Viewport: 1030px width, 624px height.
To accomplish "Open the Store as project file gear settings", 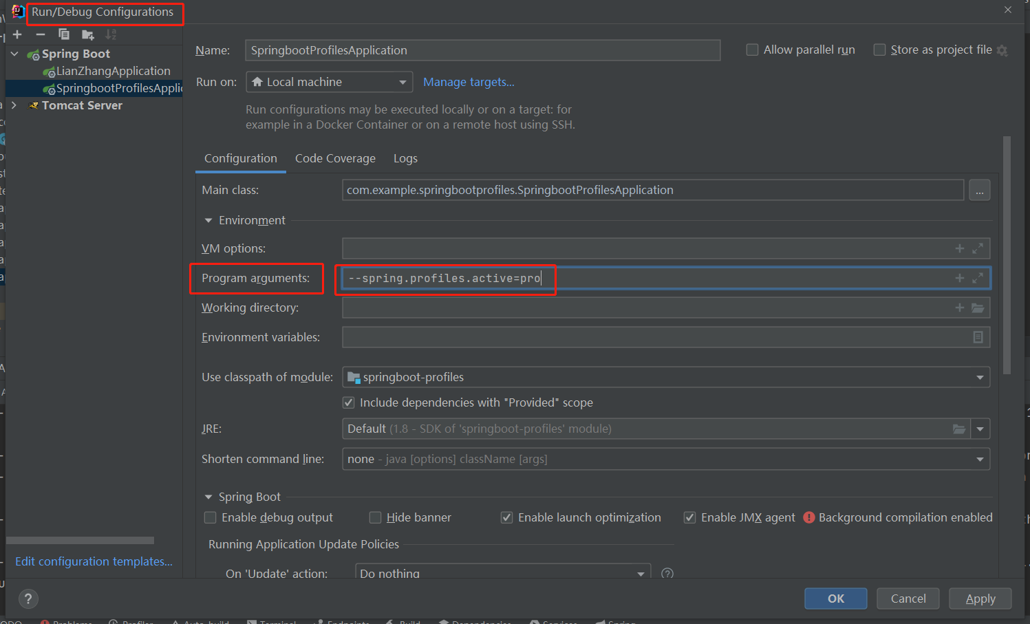I will tap(1002, 50).
